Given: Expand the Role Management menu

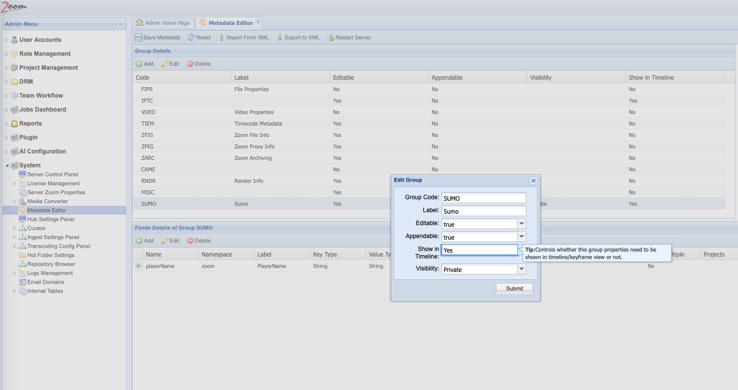Looking at the screenshot, I should (6, 54).
